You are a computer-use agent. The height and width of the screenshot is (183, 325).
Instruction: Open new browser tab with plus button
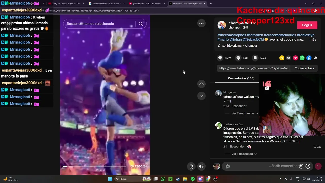(210, 4)
